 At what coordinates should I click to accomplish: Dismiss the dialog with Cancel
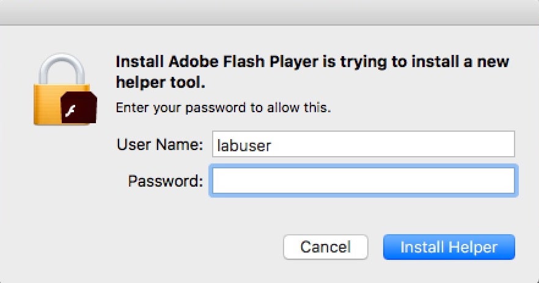[x=325, y=247]
